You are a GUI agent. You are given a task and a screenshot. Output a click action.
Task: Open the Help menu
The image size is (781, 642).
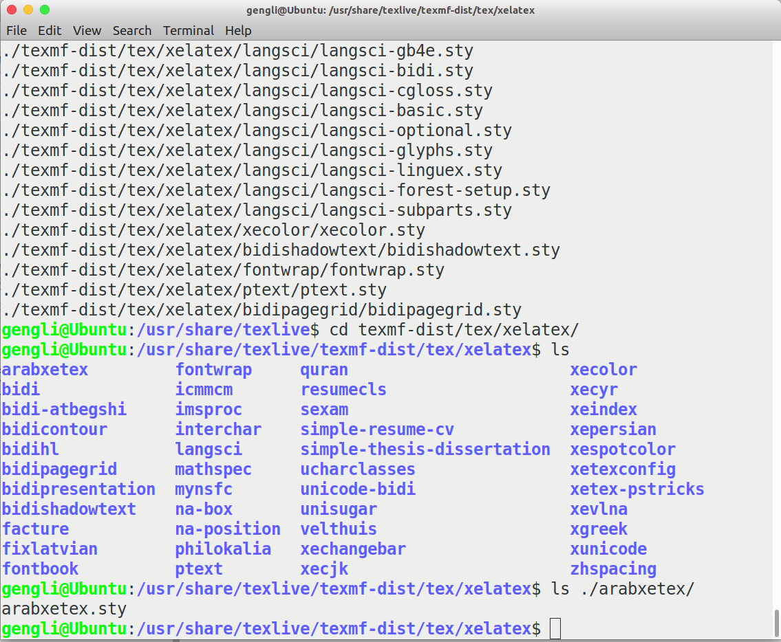[237, 30]
